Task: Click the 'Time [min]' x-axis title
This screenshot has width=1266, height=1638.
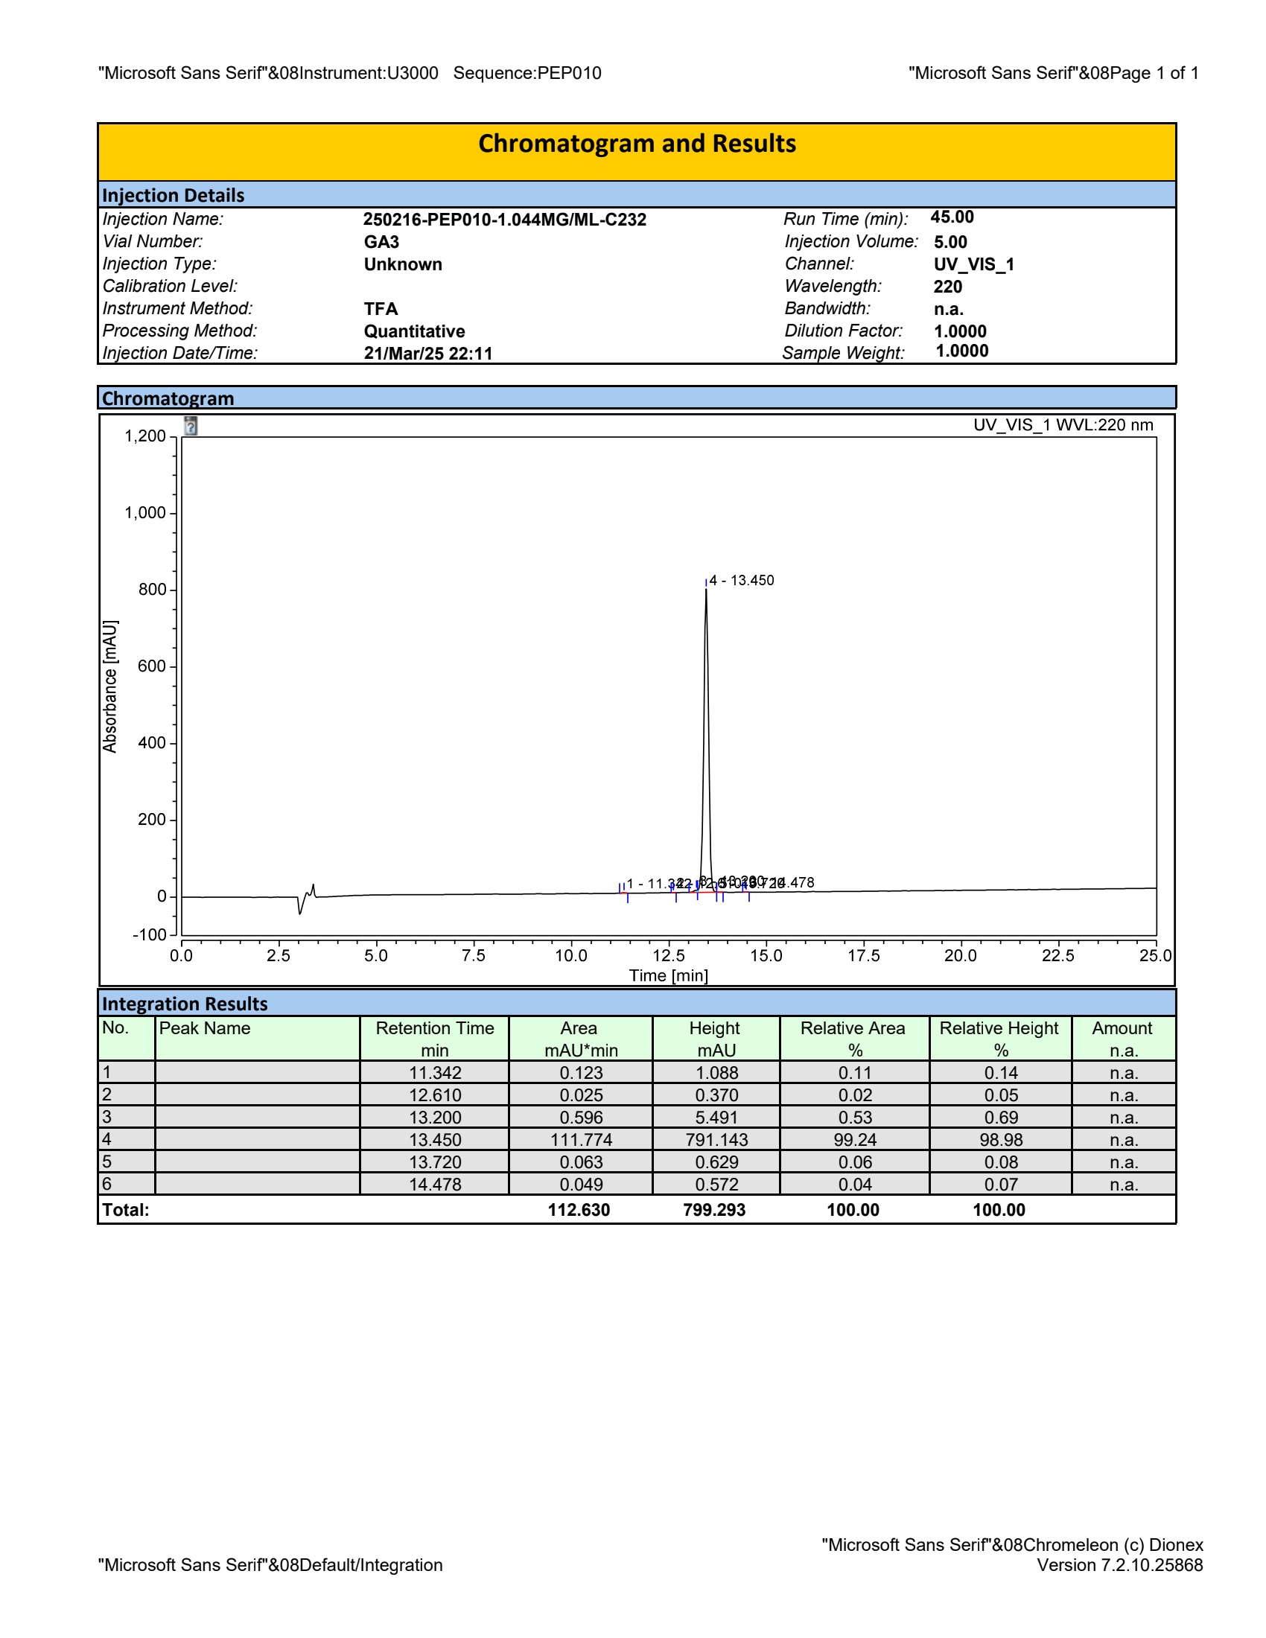Action: pyautogui.click(x=667, y=975)
